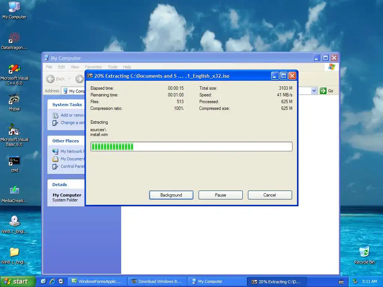The width and height of the screenshot is (383, 287).
Task: Open View menu in My Computer
Action: [75, 67]
